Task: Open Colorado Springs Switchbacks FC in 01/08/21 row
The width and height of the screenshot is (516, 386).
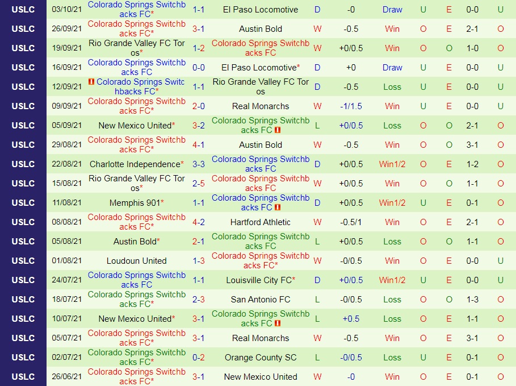Action: pos(261,261)
